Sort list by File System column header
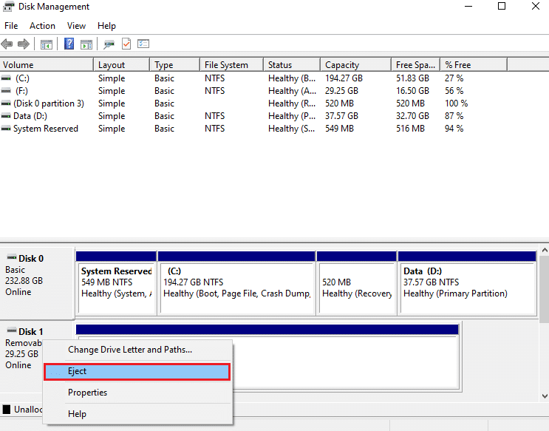This screenshot has height=431, width=549. (225, 65)
